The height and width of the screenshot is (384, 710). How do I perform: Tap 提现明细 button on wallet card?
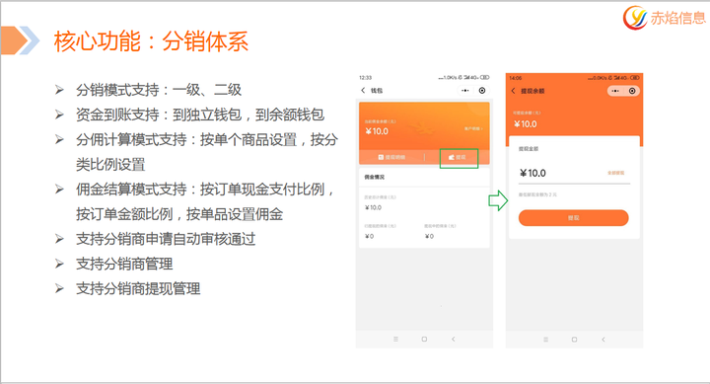pos(391,157)
